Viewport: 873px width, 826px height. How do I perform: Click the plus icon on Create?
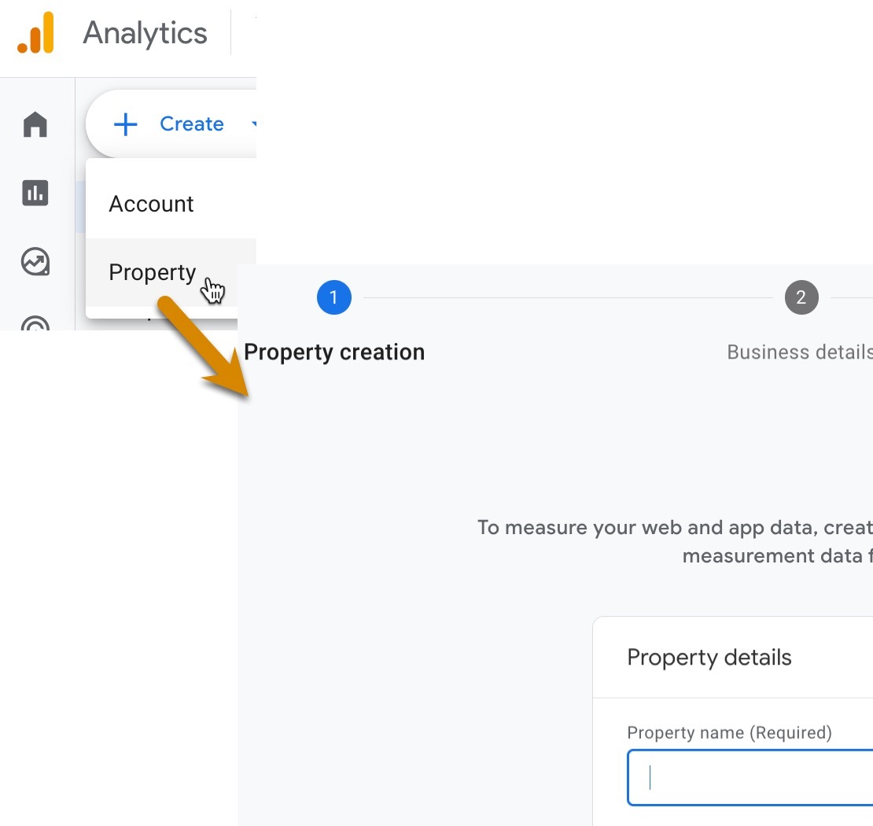pyautogui.click(x=125, y=124)
